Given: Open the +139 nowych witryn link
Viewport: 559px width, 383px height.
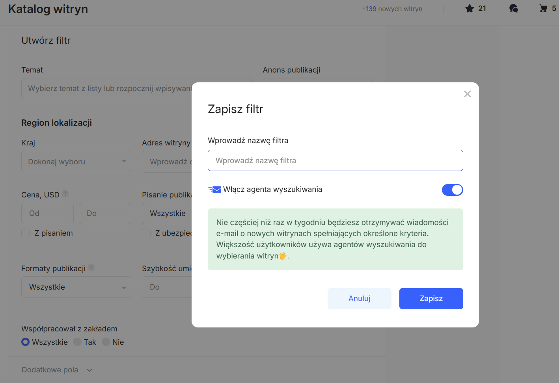Looking at the screenshot, I should 392,9.
